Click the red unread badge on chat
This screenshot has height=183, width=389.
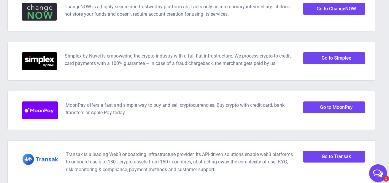pos(386,179)
